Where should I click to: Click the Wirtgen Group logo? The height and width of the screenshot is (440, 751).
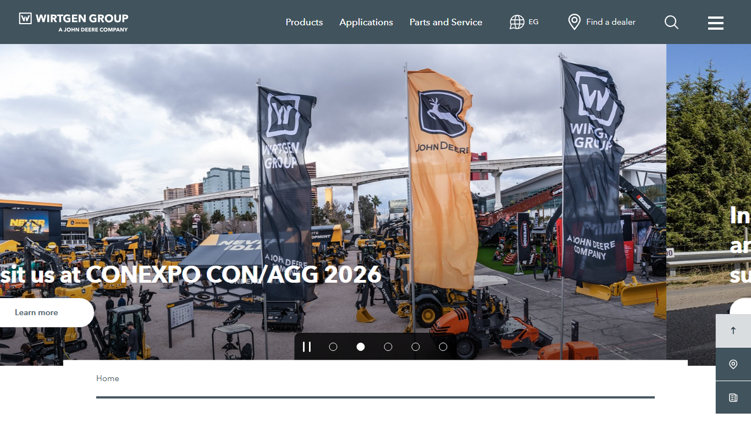[x=74, y=22]
